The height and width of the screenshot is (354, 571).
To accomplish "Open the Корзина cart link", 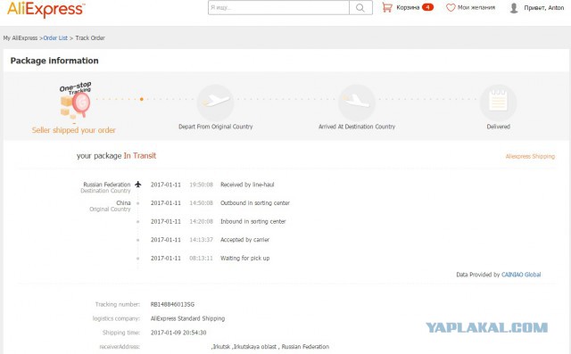I will (408, 7).
